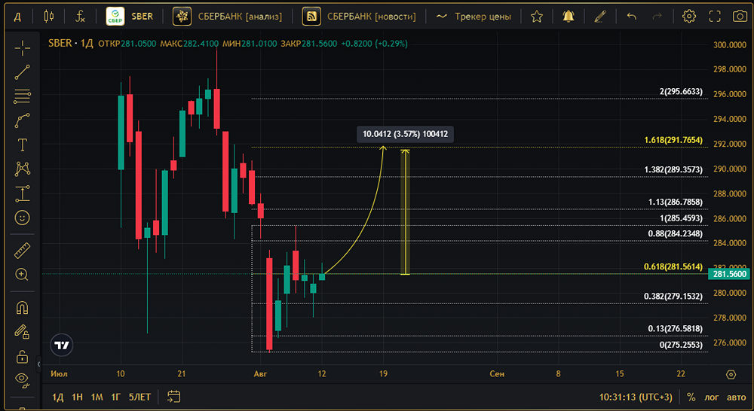Click the SBER · 1Д chart legend title

(71, 43)
